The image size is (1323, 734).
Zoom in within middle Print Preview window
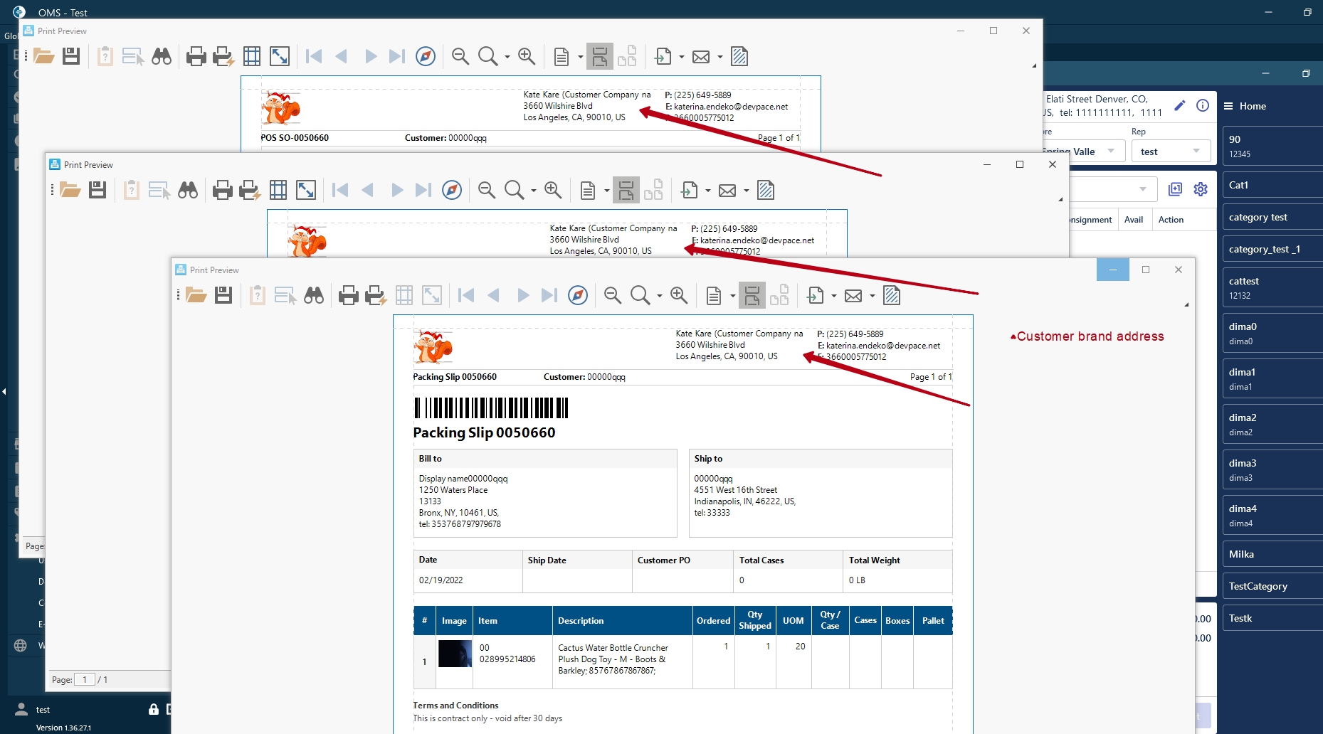coord(553,190)
